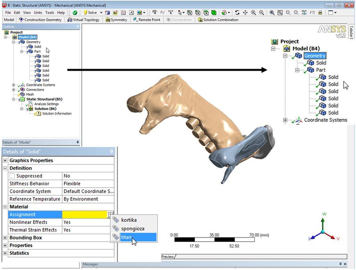This screenshot has width=356, height=270.
Task: Expand the Statistics section
Action: [x=5, y=253]
